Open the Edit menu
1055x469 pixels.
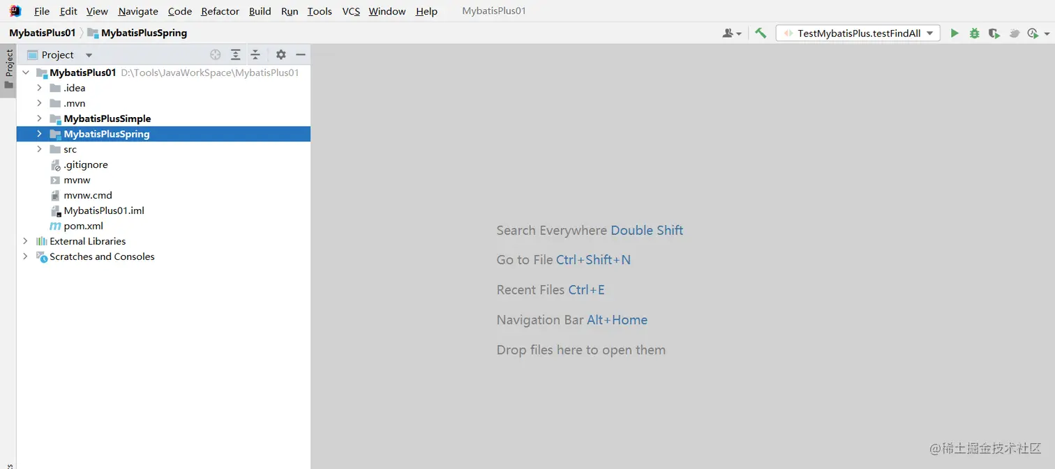68,11
